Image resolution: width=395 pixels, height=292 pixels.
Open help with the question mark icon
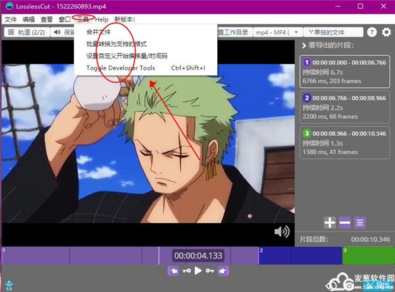coord(372,32)
